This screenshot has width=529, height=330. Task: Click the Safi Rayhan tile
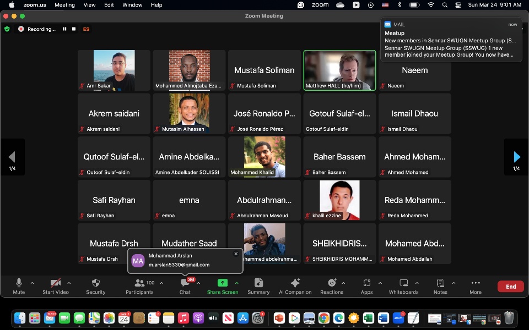pyautogui.click(x=114, y=200)
